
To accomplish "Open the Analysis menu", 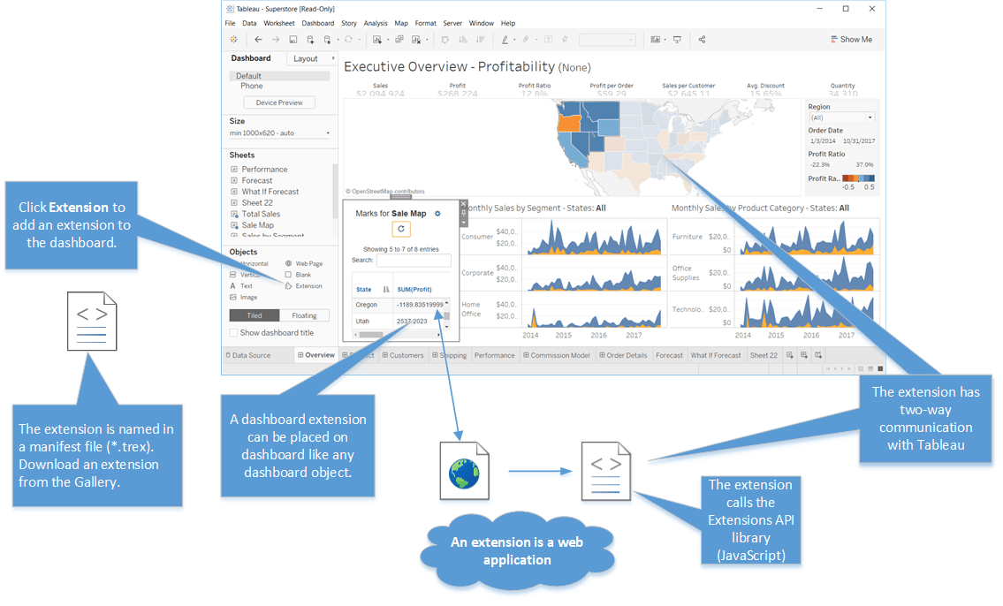I will 376,23.
